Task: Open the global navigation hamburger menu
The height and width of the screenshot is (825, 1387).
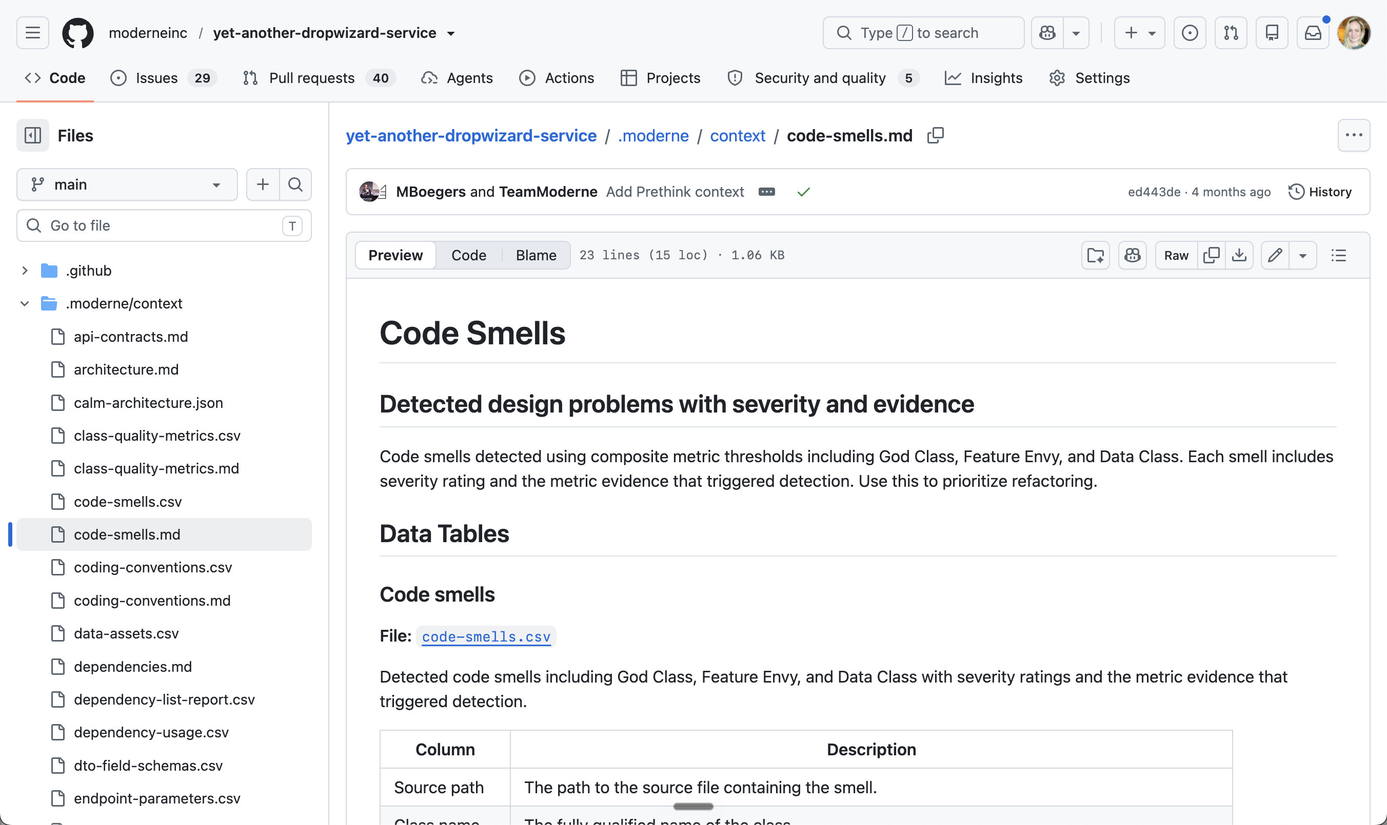Action: click(33, 33)
